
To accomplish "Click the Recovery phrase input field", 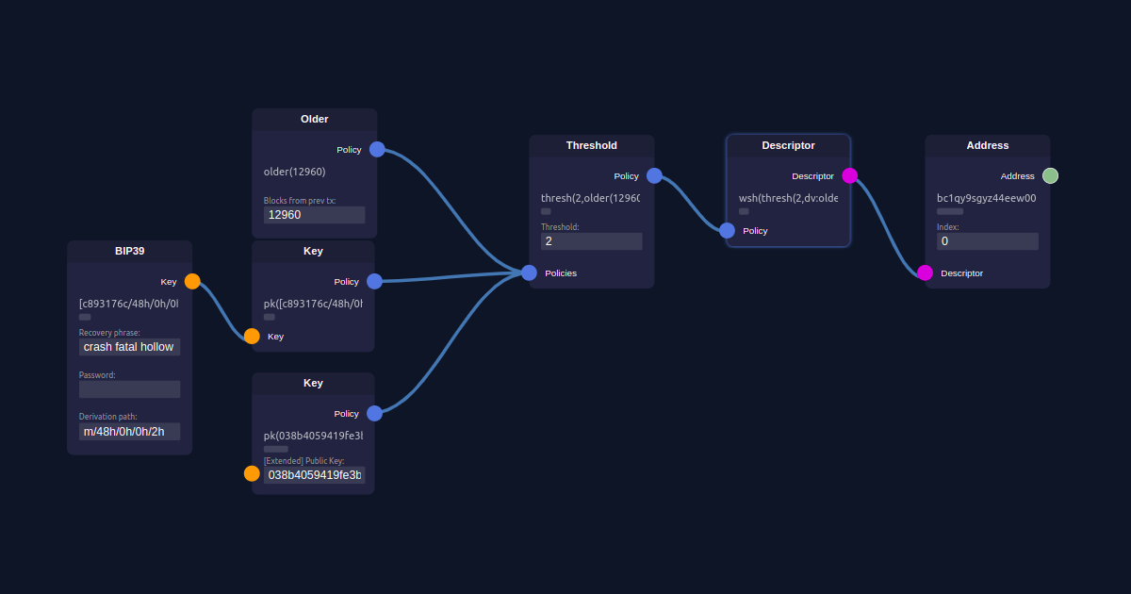I will pyautogui.click(x=129, y=347).
